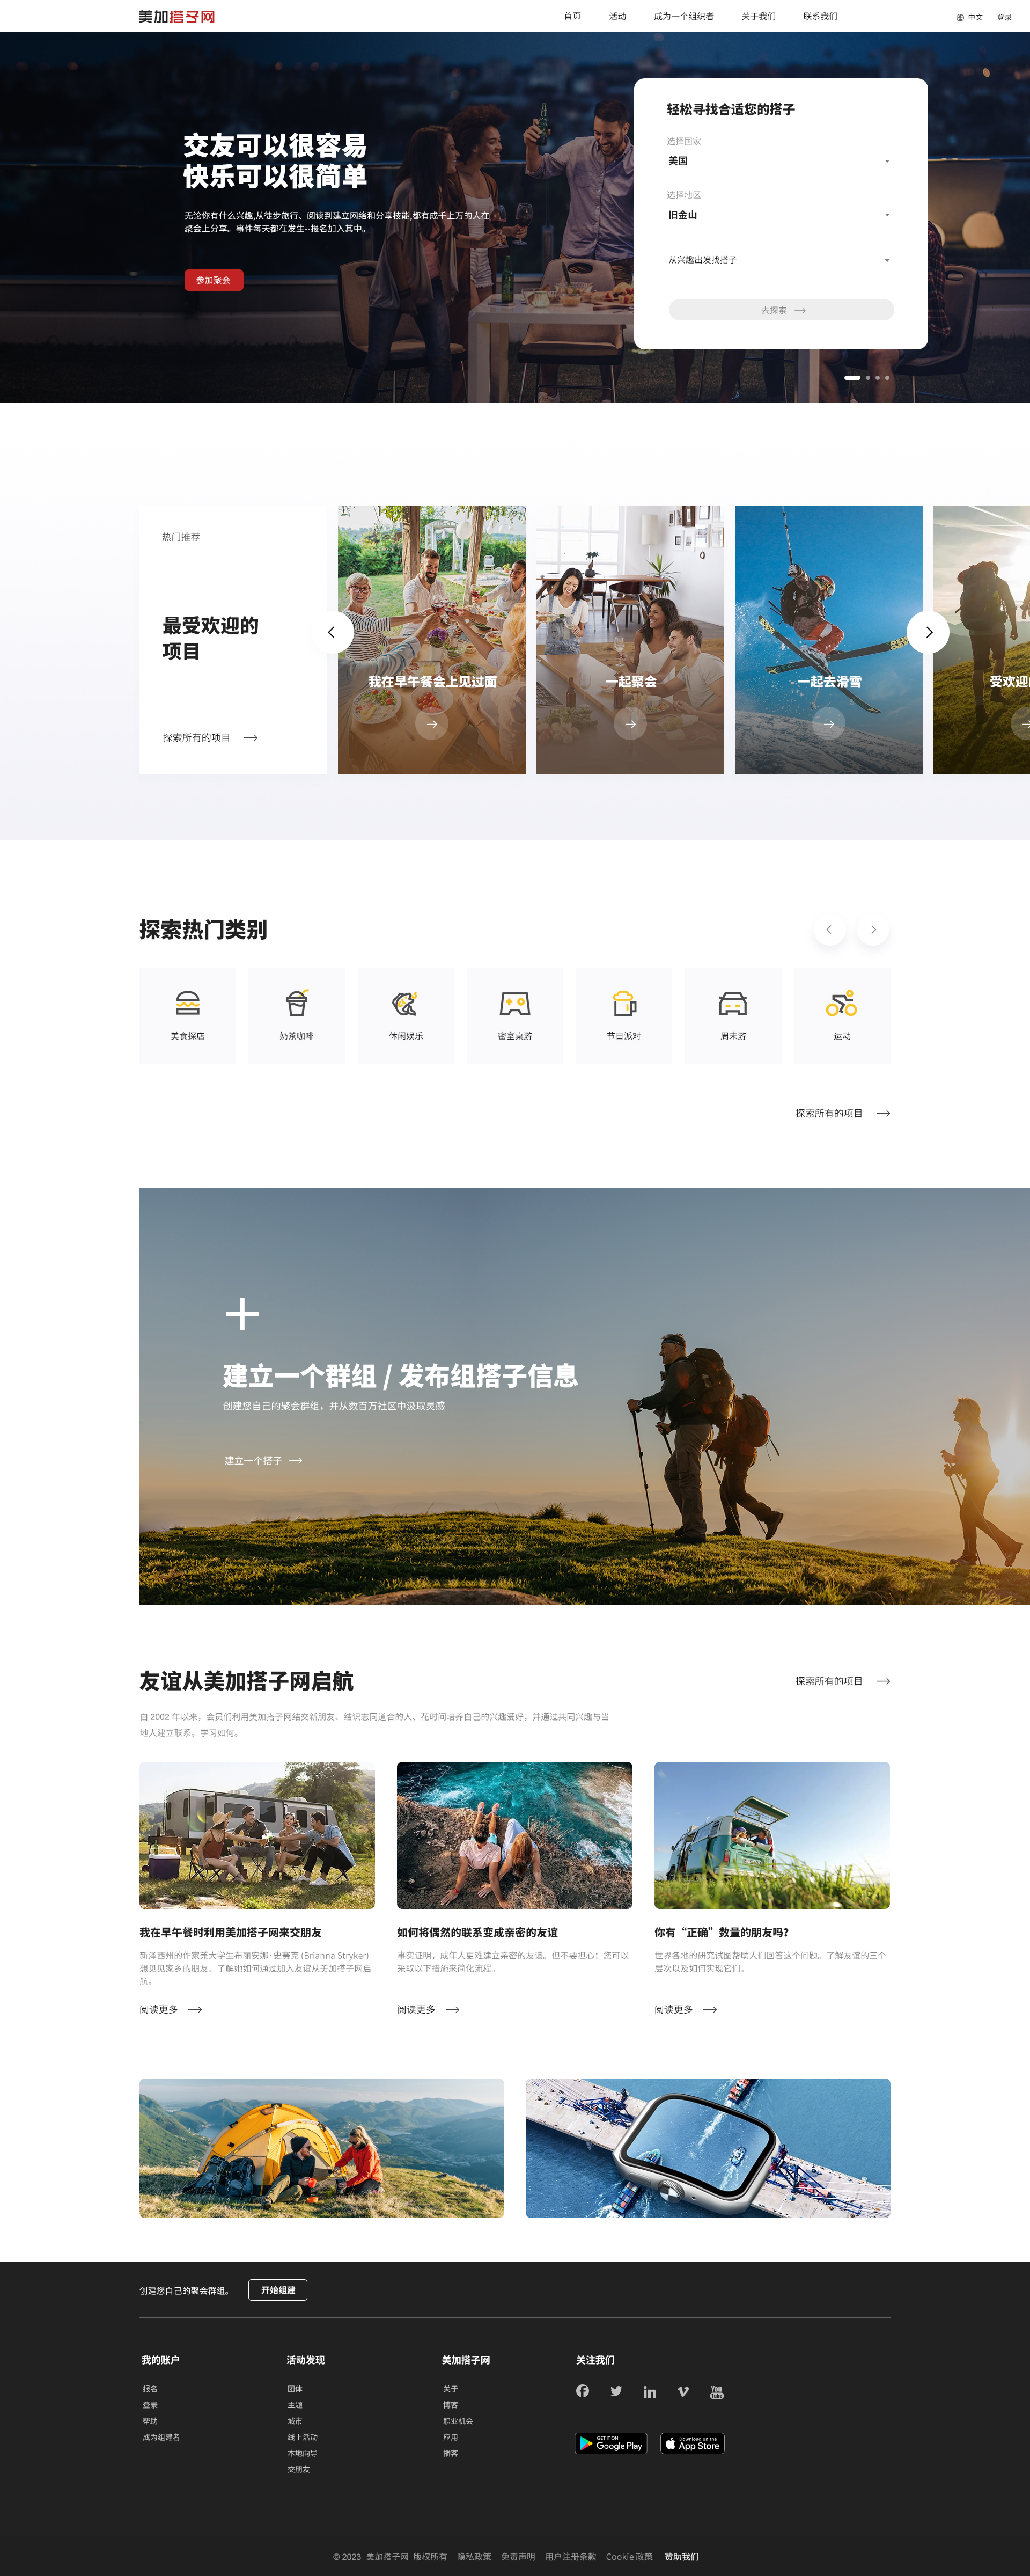The width and height of the screenshot is (1030, 2576).
Task: Open the 周末游 car category icon
Action: coord(733,1003)
